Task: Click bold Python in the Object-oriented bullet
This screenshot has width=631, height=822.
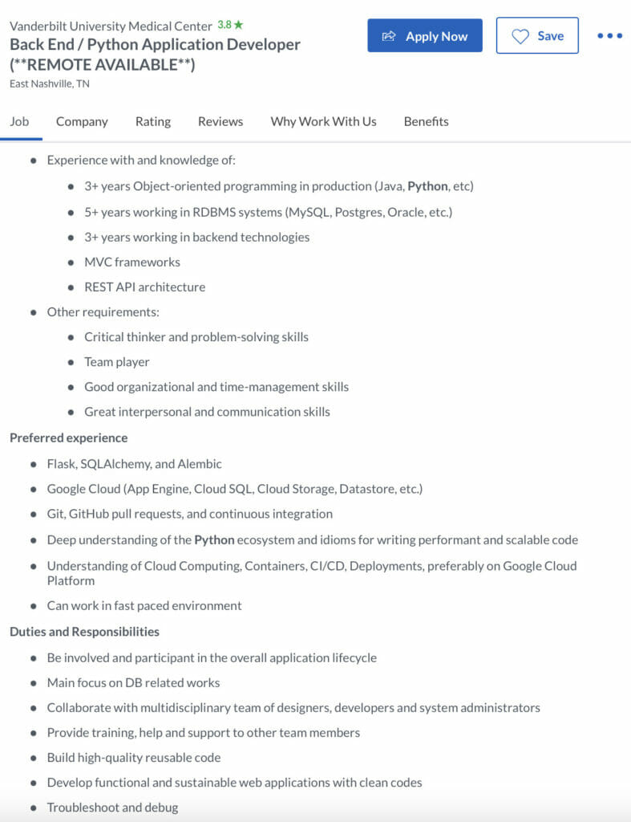Action: point(427,186)
